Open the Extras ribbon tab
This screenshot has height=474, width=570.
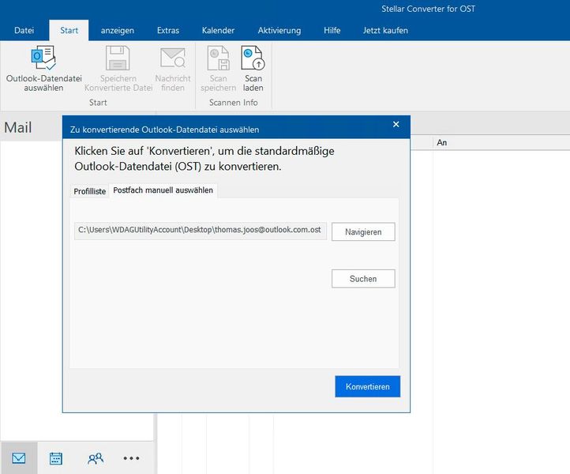[x=168, y=30]
